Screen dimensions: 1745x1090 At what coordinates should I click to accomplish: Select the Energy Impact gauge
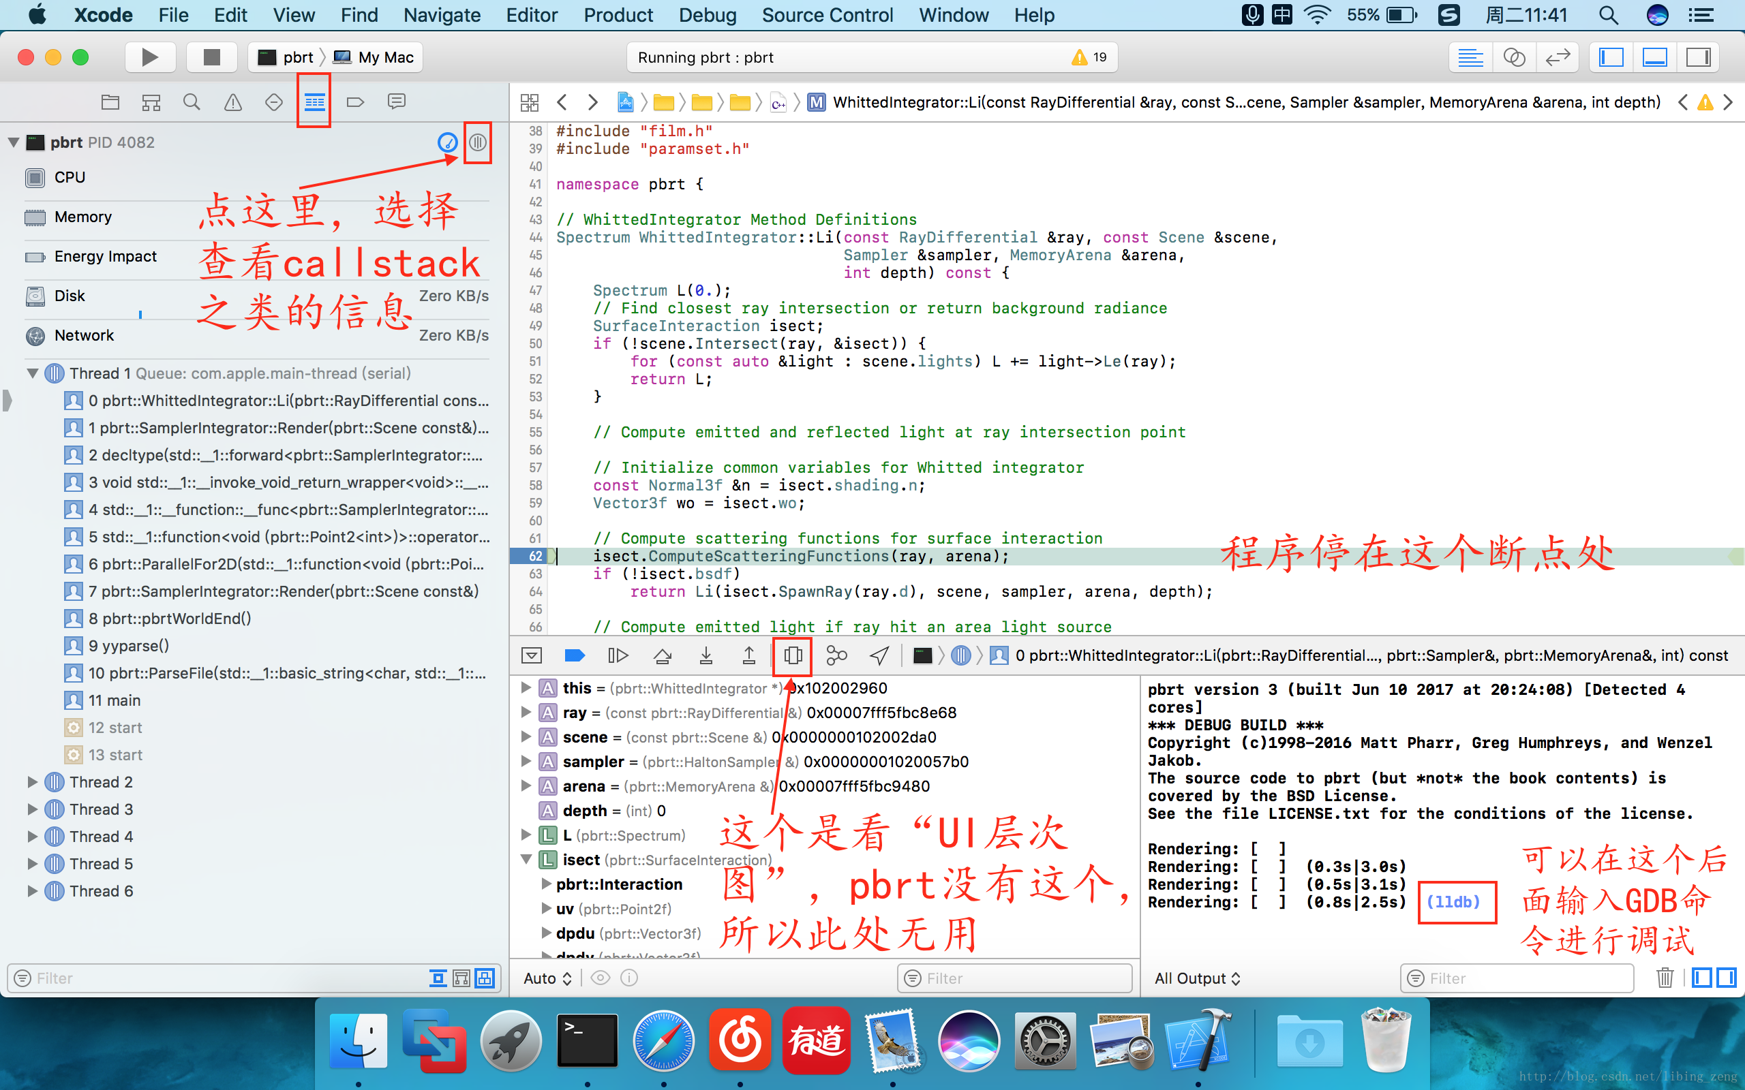[x=257, y=257]
